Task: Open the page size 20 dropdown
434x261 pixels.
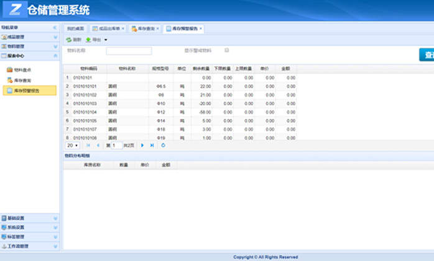Action: pyautogui.click(x=73, y=146)
